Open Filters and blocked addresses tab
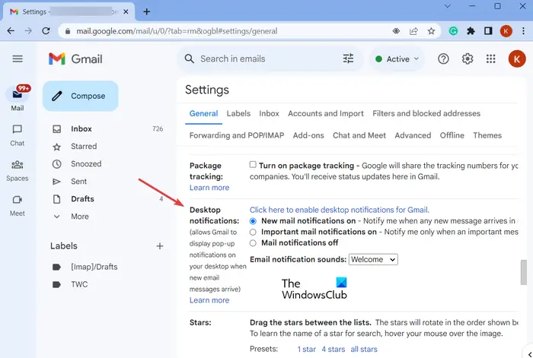The width and height of the screenshot is (533, 358). 426,113
